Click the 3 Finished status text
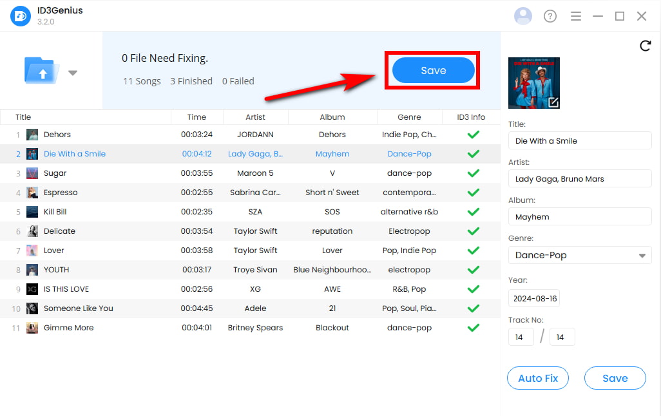The width and height of the screenshot is (661, 416). [191, 81]
